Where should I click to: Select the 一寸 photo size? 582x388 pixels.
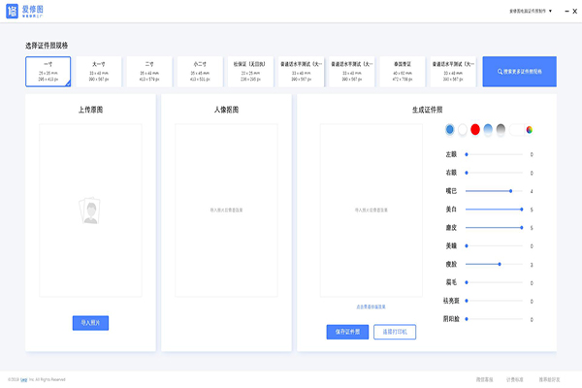pyautogui.click(x=48, y=71)
